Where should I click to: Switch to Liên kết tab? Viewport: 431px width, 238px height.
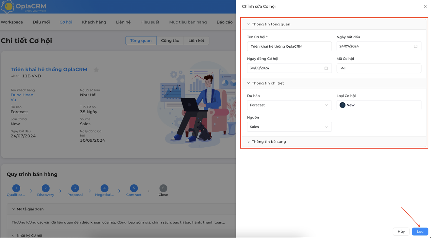pos(196,40)
